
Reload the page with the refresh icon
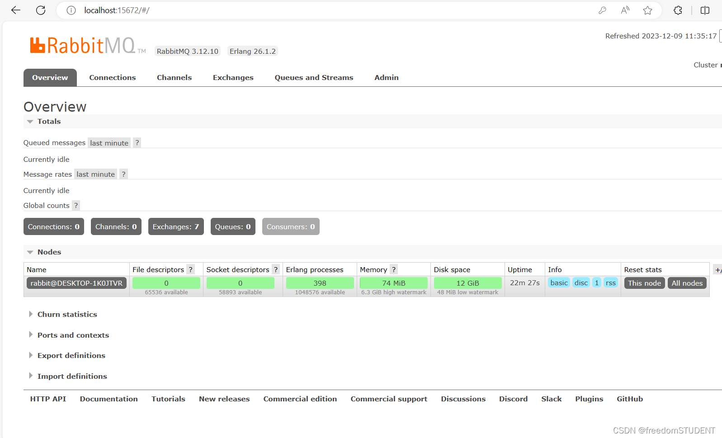41,10
